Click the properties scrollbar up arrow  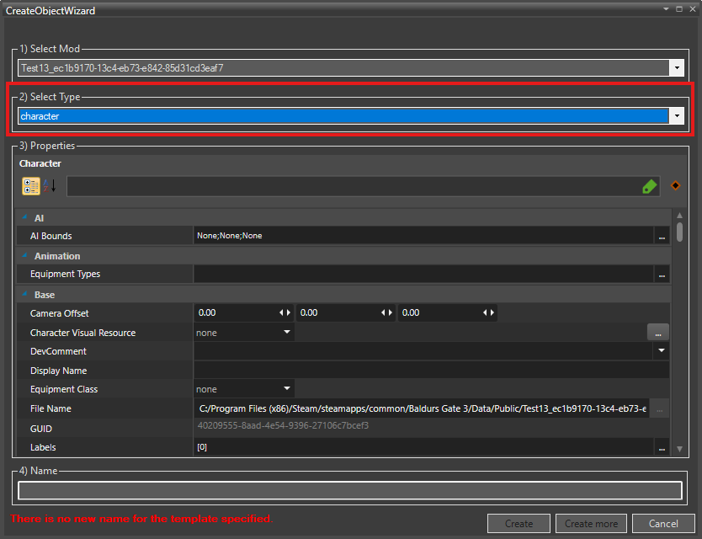coord(679,216)
